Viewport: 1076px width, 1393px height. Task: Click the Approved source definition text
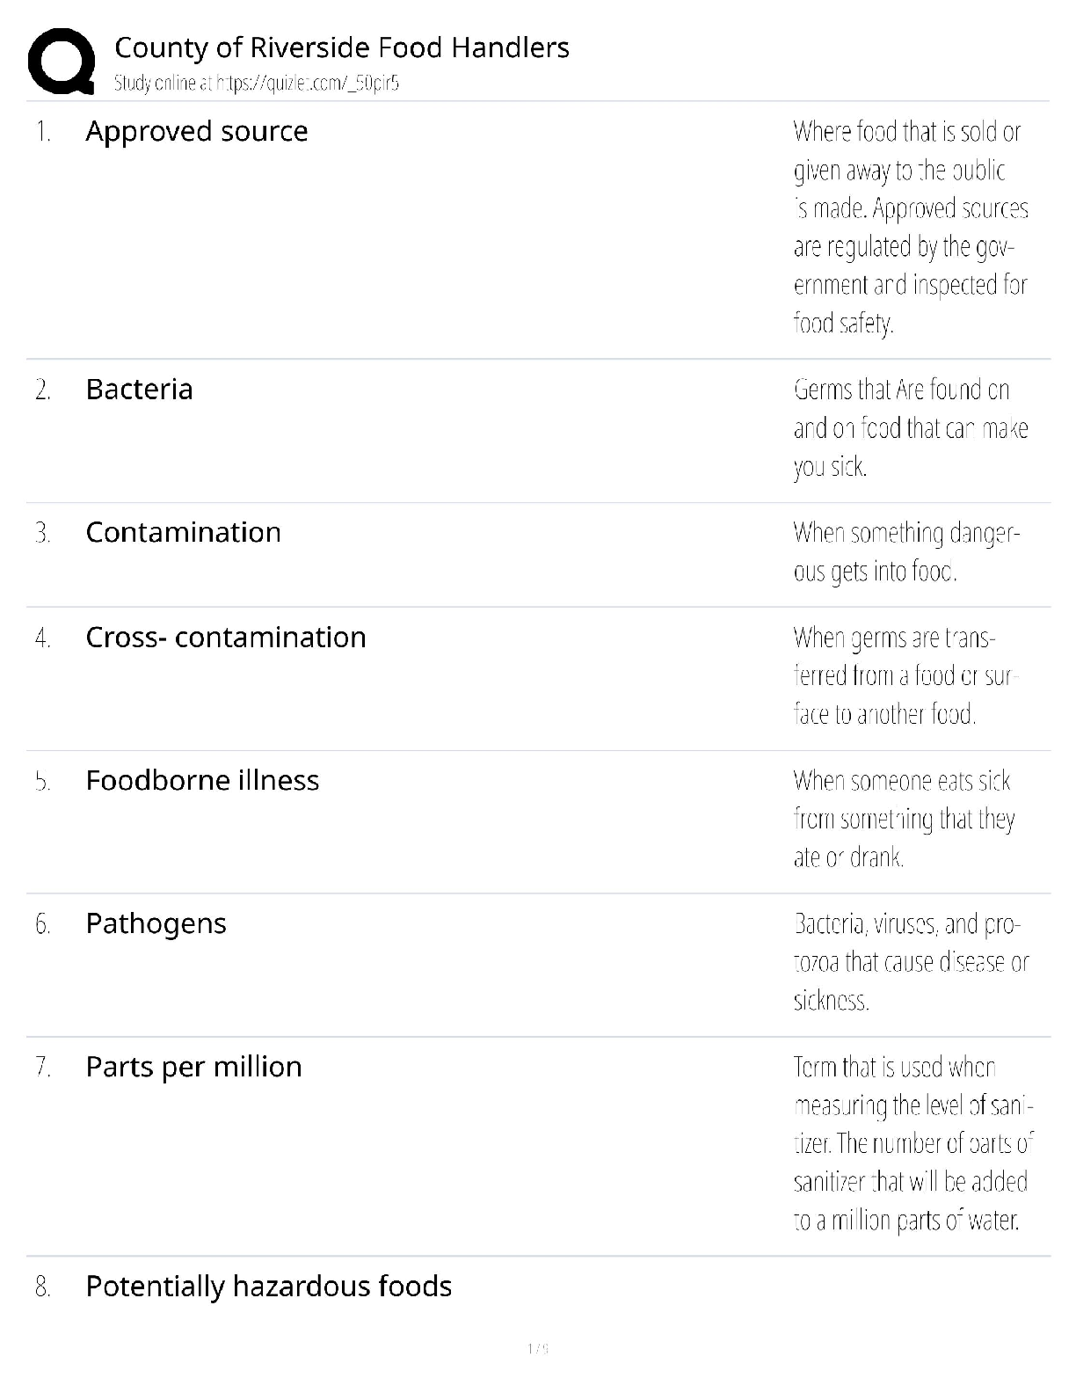tap(910, 227)
